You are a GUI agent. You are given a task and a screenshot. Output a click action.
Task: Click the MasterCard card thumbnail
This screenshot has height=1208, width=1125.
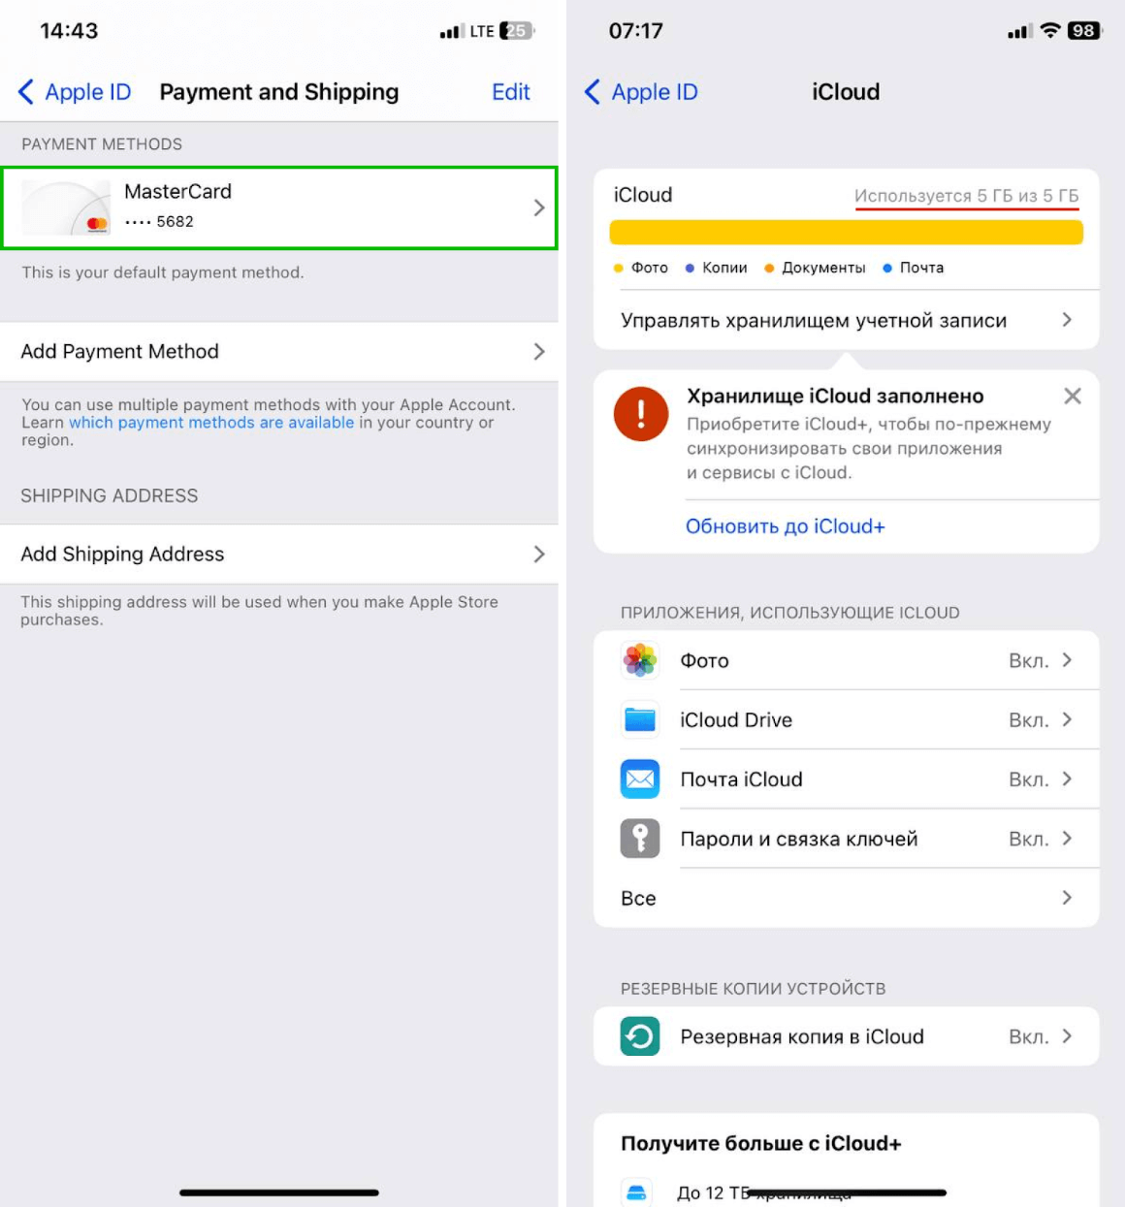point(63,207)
